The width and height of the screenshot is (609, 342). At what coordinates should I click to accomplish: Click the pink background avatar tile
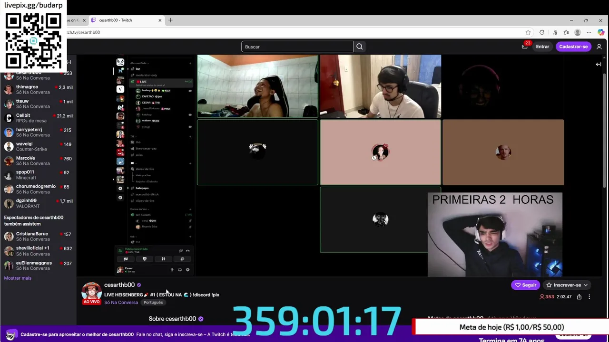380,152
